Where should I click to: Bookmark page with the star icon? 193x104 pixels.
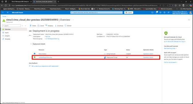click(168, 5)
